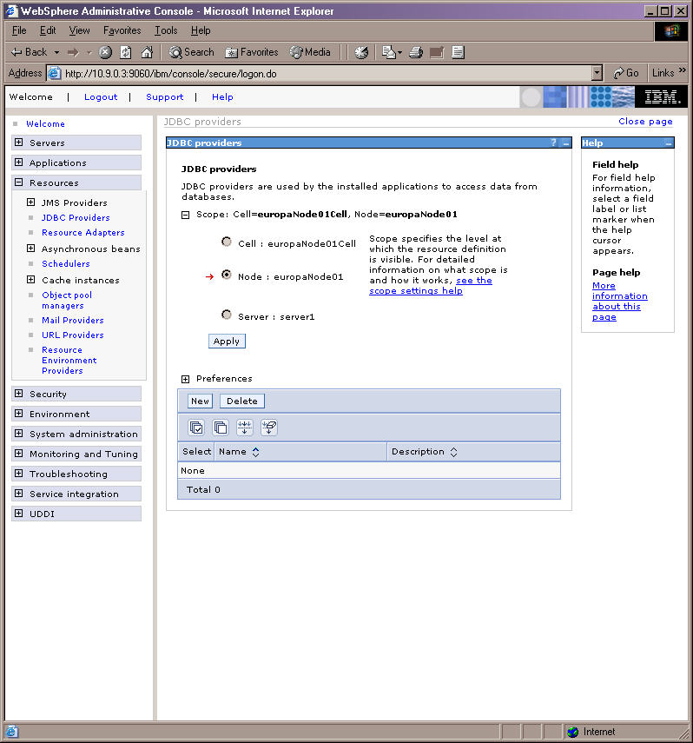This screenshot has height=743, width=693.
Task: Expand the Troubleshooting navigation section
Action: click(18, 474)
